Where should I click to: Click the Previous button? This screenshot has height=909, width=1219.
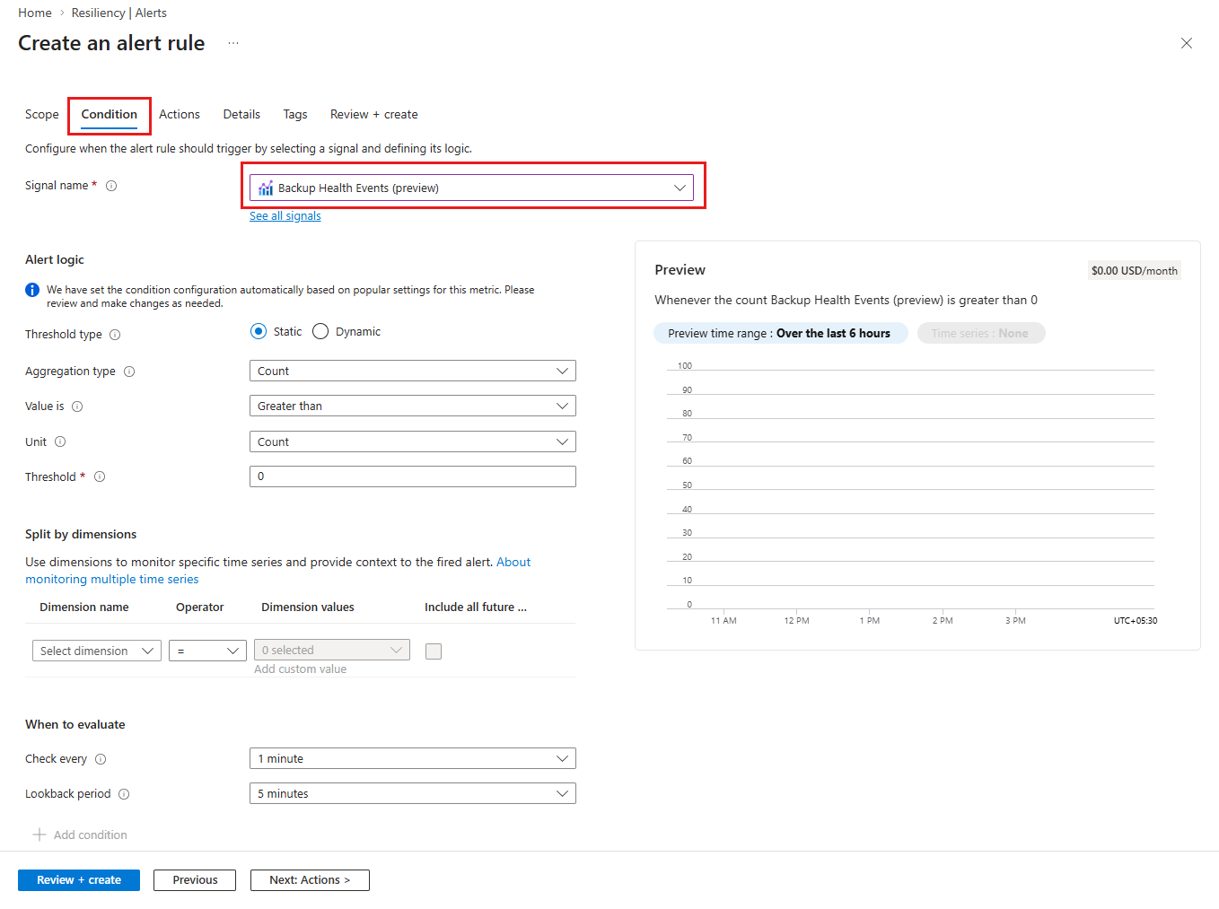[x=195, y=880]
